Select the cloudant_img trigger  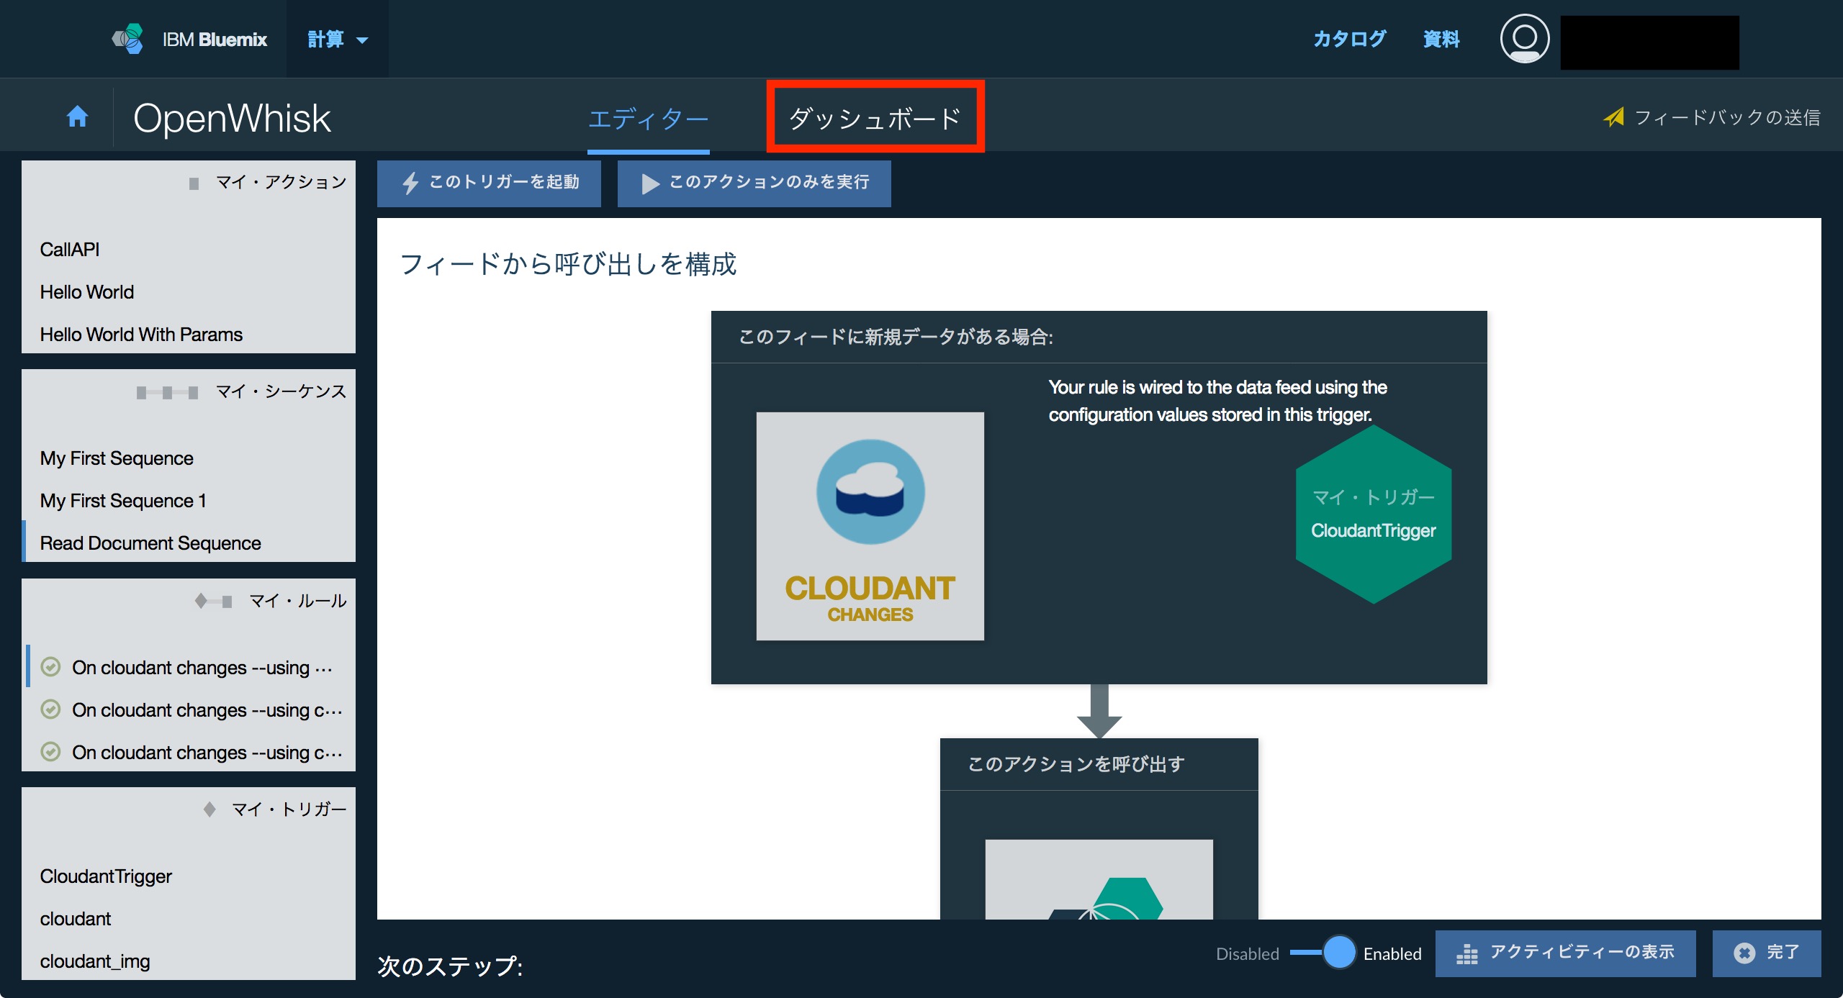coord(95,961)
